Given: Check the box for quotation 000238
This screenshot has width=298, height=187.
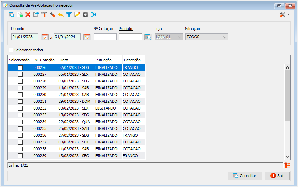Looking at the screenshot, I should click(20, 149).
